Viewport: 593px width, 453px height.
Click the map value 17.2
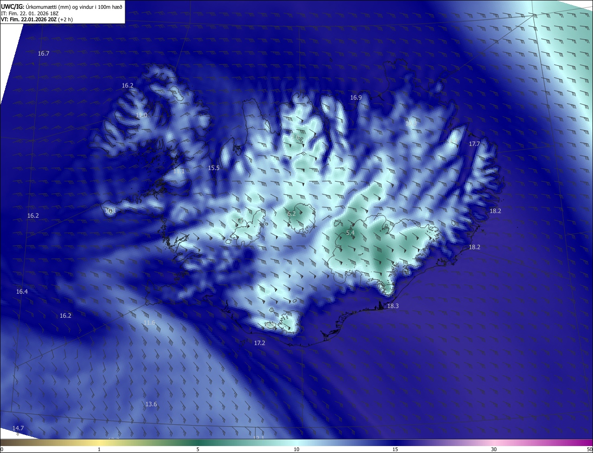tap(260, 343)
